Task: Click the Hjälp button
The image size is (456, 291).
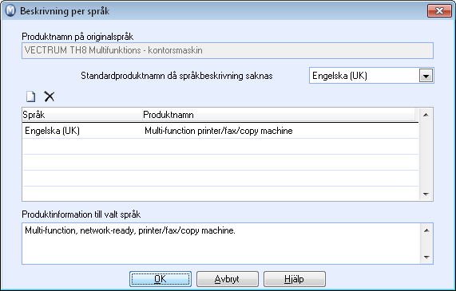Action: [x=295, y=279]
